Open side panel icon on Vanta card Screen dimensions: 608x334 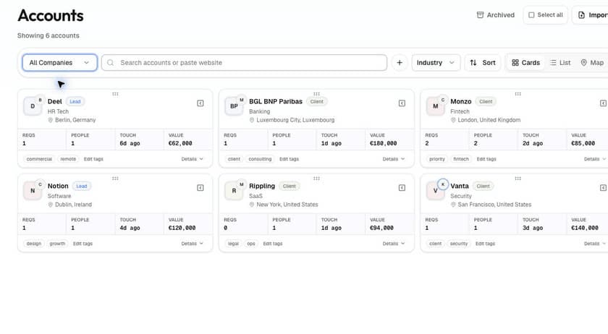603,187
